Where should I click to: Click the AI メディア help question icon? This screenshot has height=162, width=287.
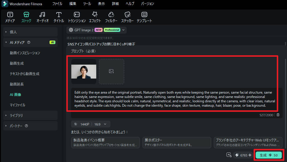pyautogui.click(x=29, y=42)
